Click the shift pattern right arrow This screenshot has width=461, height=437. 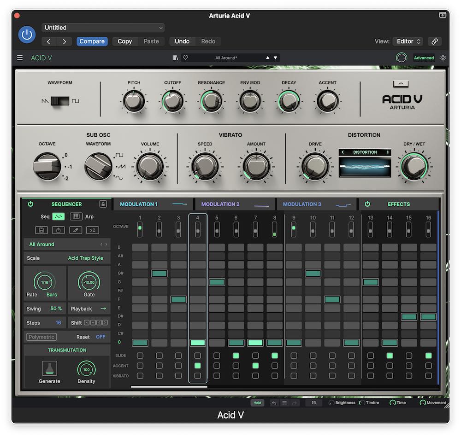105,323
